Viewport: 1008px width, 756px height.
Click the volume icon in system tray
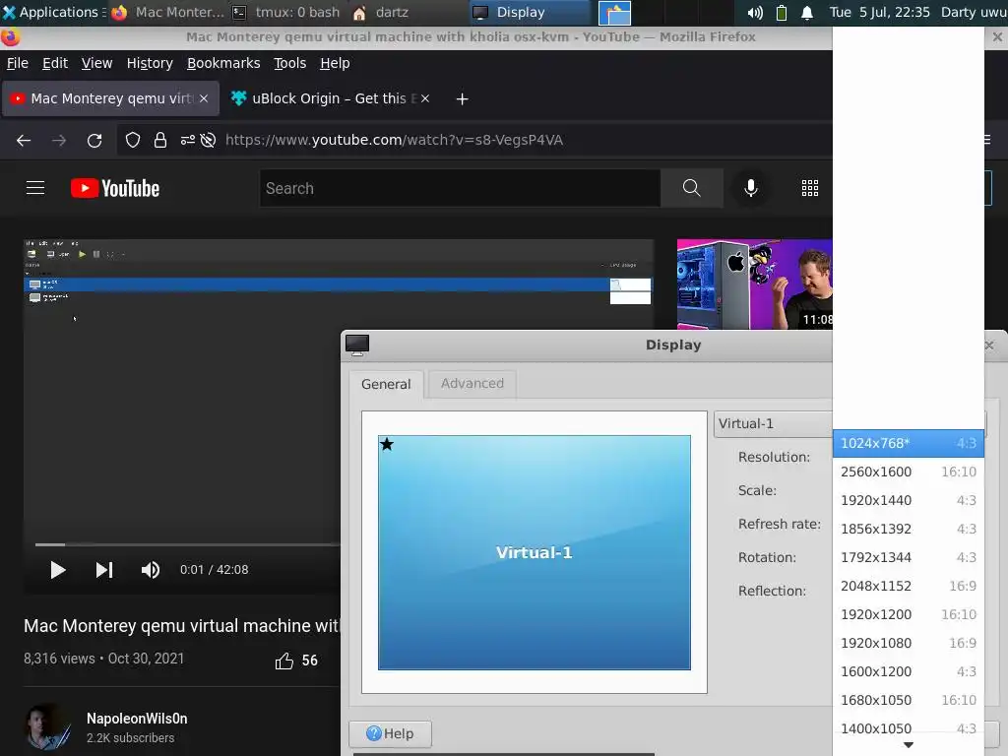pyautogui.click(x=755, y=13)
